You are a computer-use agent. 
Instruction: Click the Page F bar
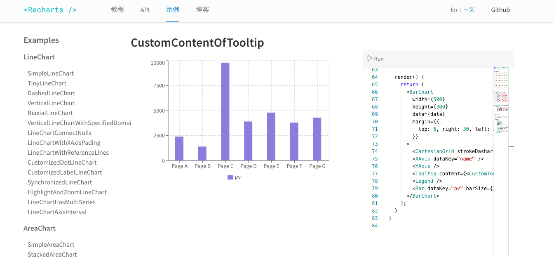294,142
